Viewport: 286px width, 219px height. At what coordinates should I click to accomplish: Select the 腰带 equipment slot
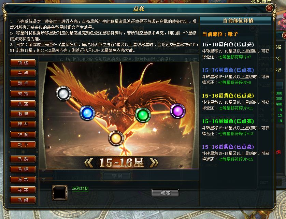tap(23, 124)
